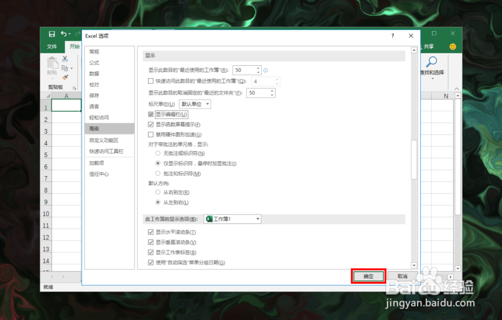Click the recent folders count spinner
The width and height of the screenshot is (502, 320).
[x=272, y=93]
